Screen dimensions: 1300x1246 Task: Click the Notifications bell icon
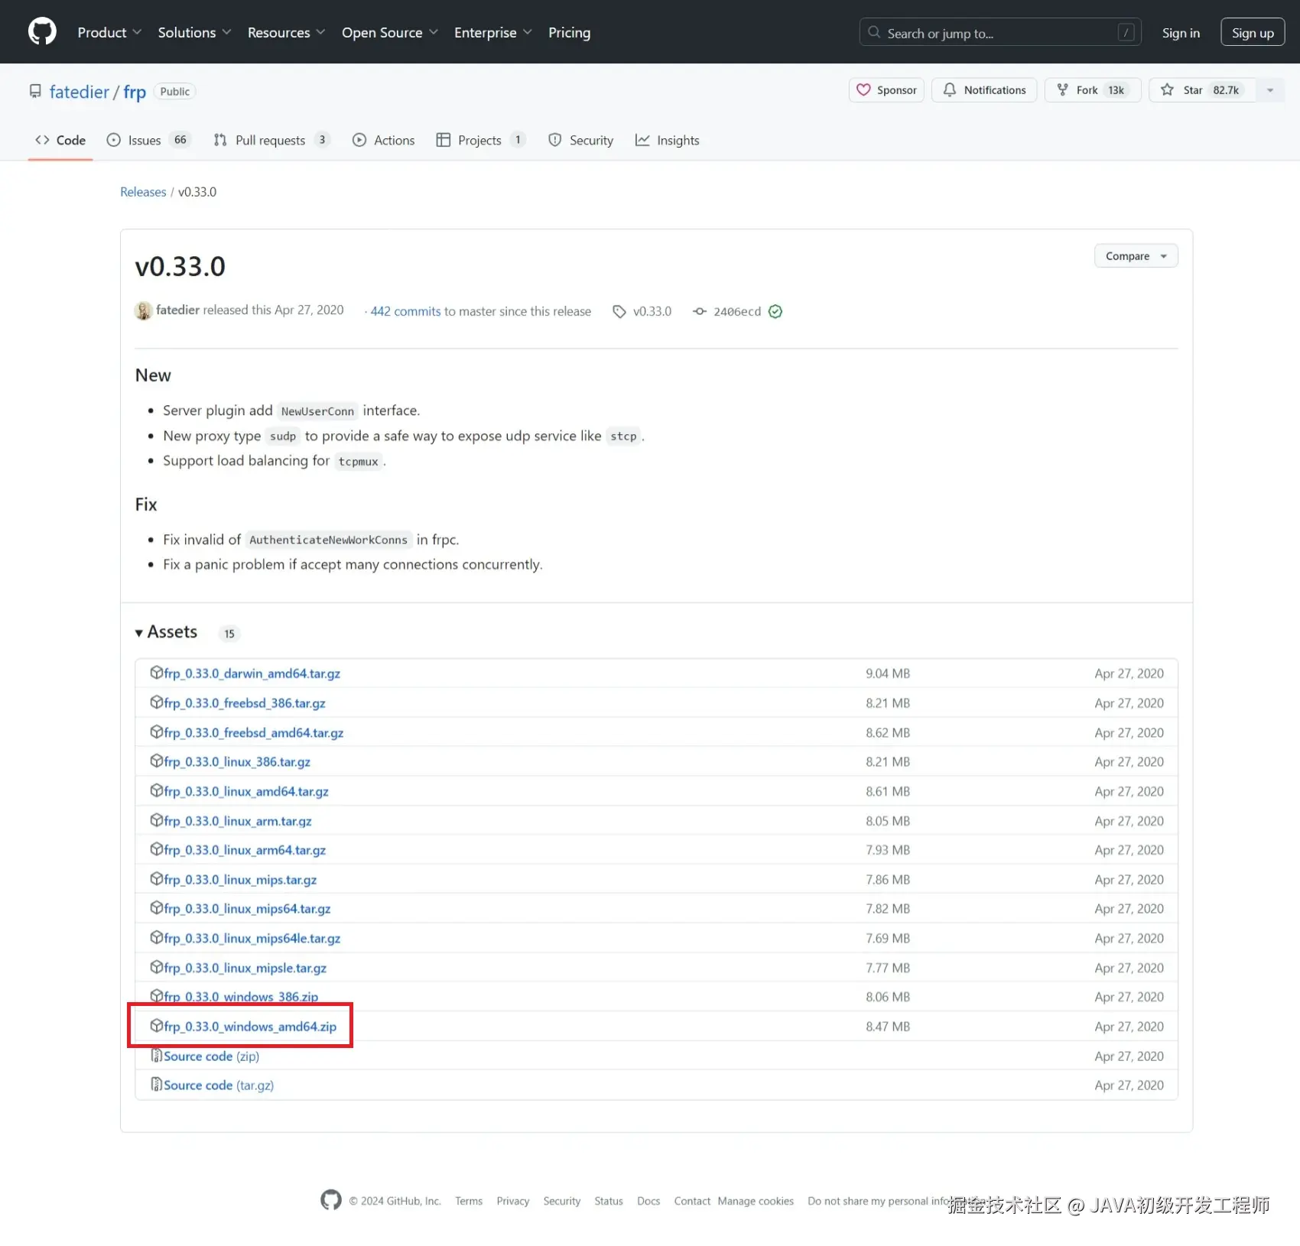949,89
